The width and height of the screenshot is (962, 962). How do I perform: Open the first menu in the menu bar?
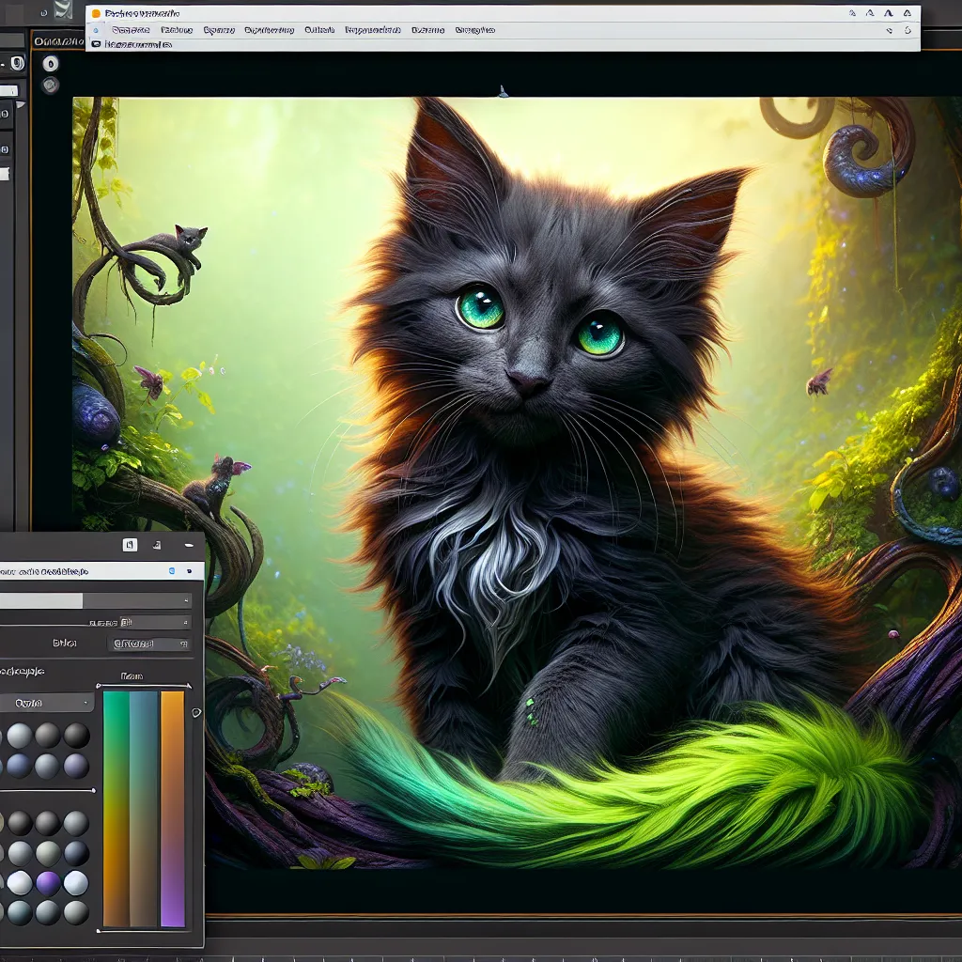(131, 30)
